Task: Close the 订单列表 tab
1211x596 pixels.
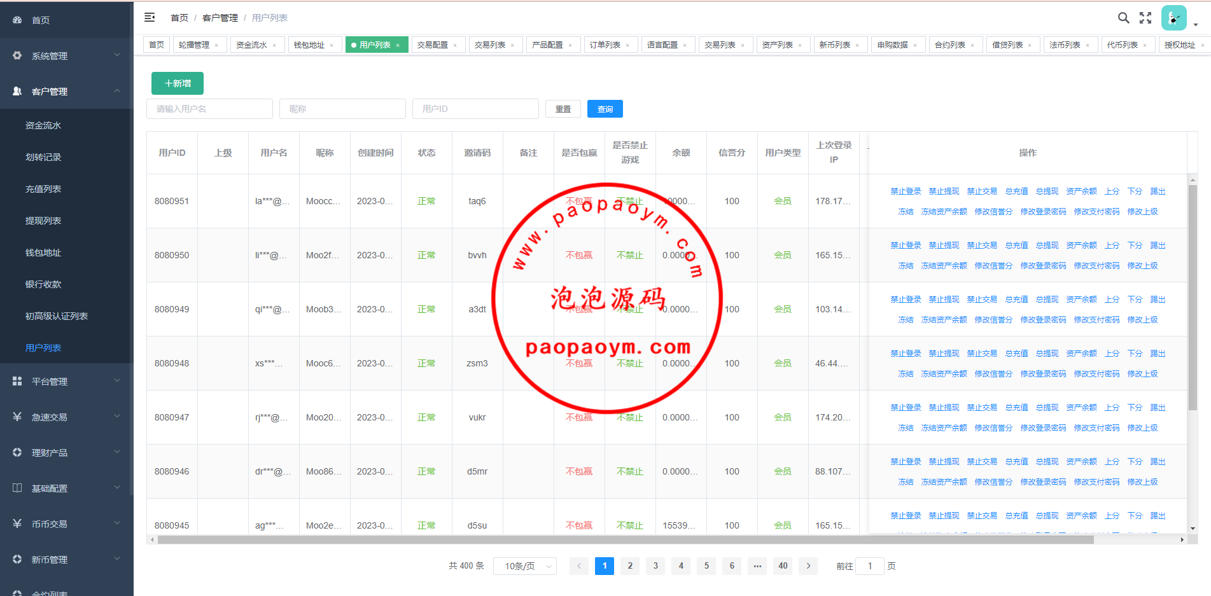Action: (x=627, y=45)
